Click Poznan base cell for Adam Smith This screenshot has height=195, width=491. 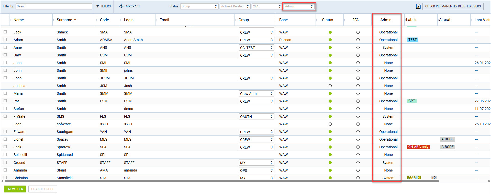(285, 40)
